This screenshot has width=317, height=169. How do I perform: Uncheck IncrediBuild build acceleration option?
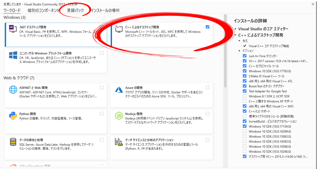point(245,121)
